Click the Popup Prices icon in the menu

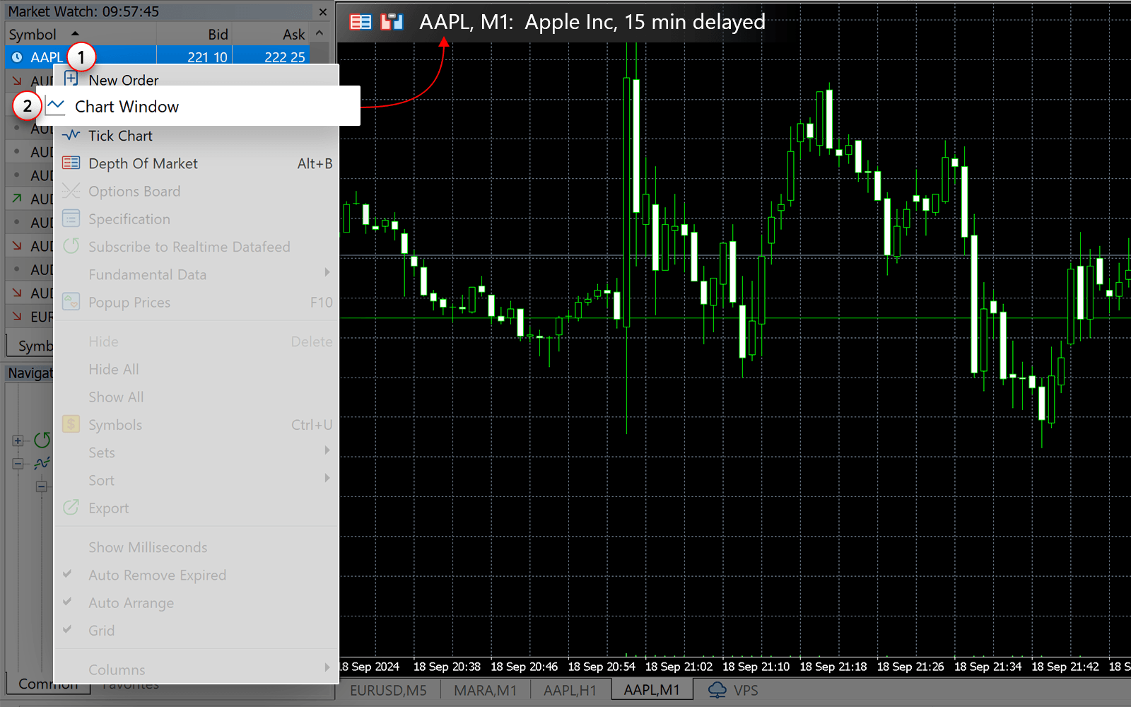(71, 302)
